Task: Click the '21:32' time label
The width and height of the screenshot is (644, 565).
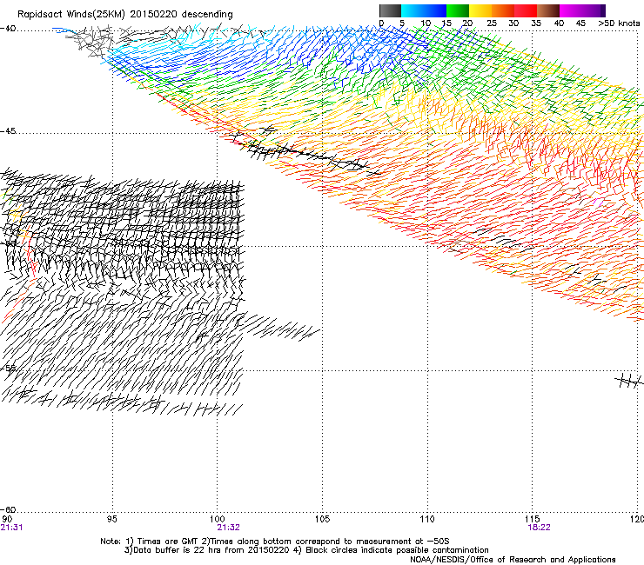Action: [x=228, y=528]
